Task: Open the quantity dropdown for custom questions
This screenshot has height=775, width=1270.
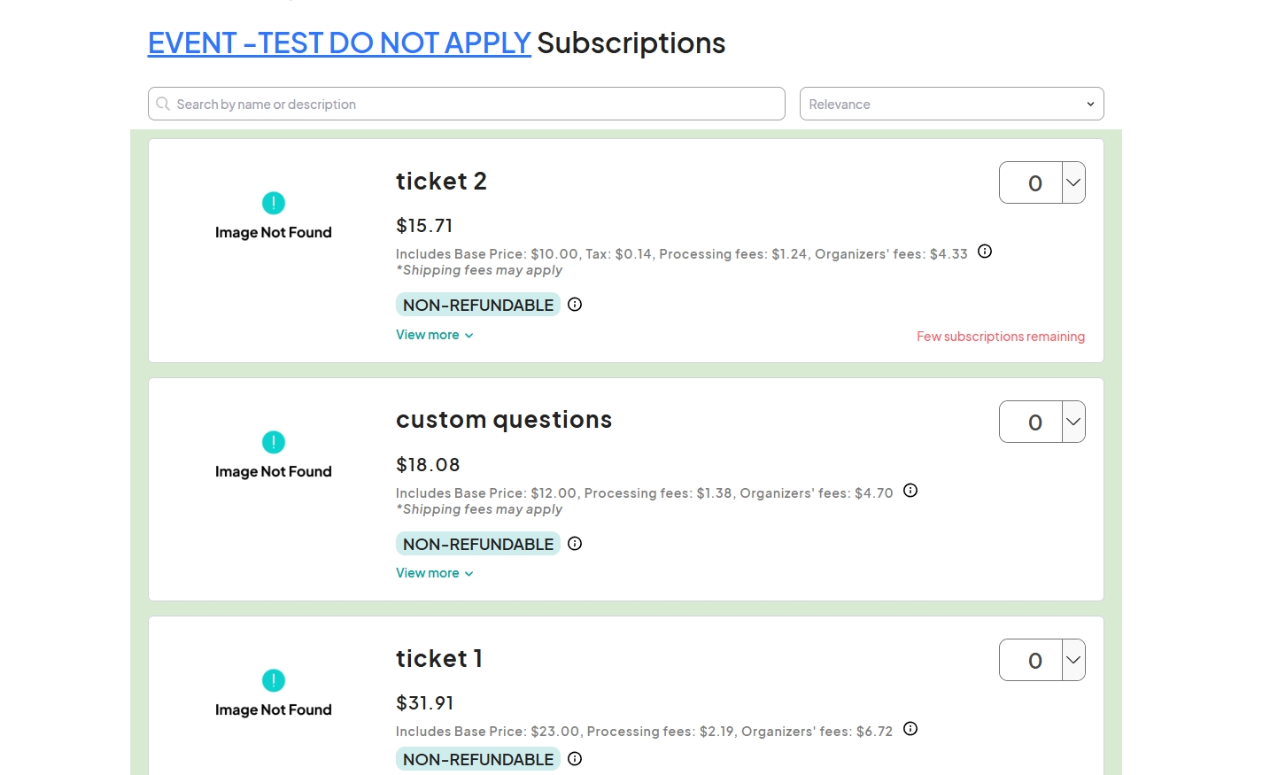Action: click(1073, 422)
